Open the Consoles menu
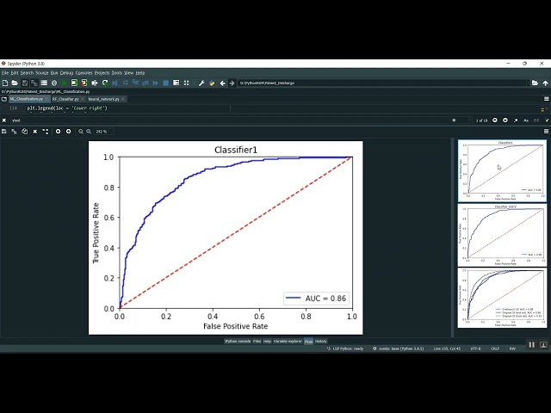 (x=84, y=72)
